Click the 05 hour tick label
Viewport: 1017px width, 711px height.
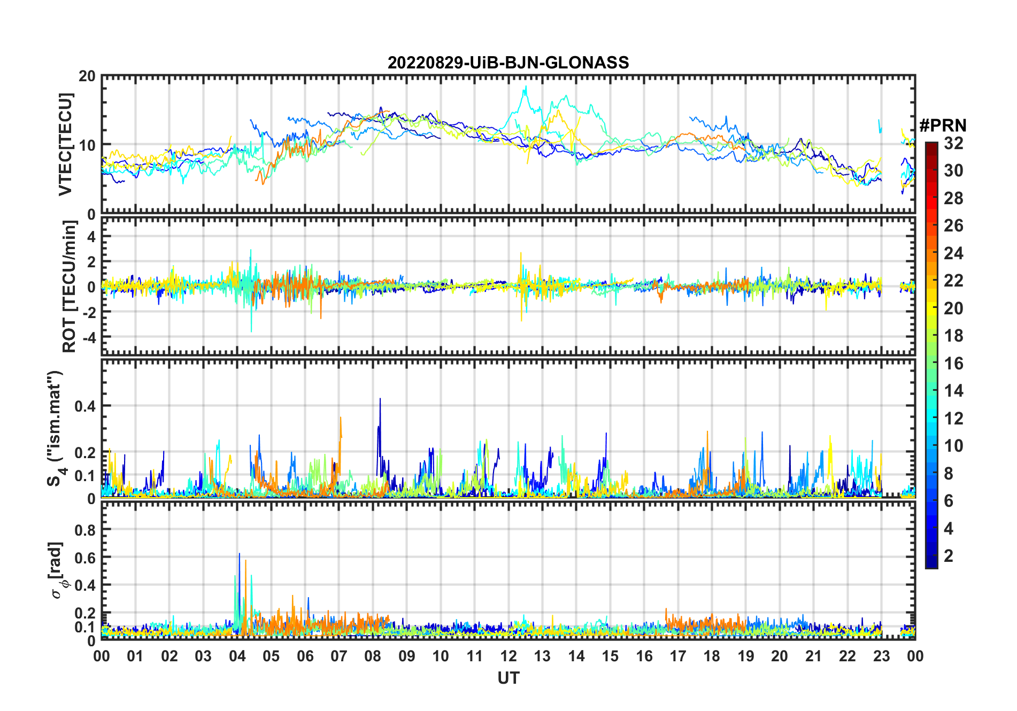[271, 656]
